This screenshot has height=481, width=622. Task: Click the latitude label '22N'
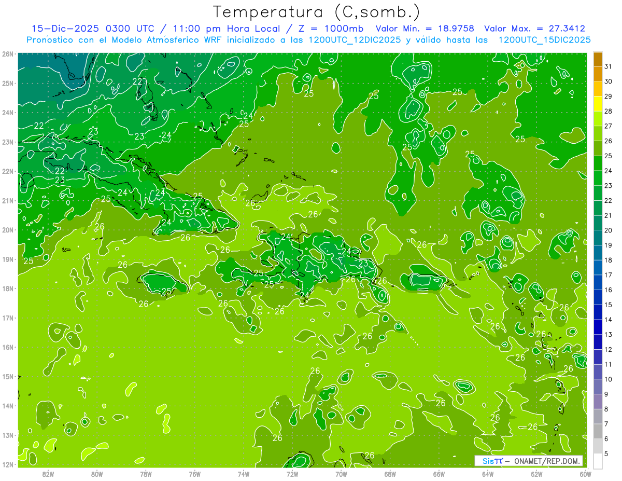point(8,171)
